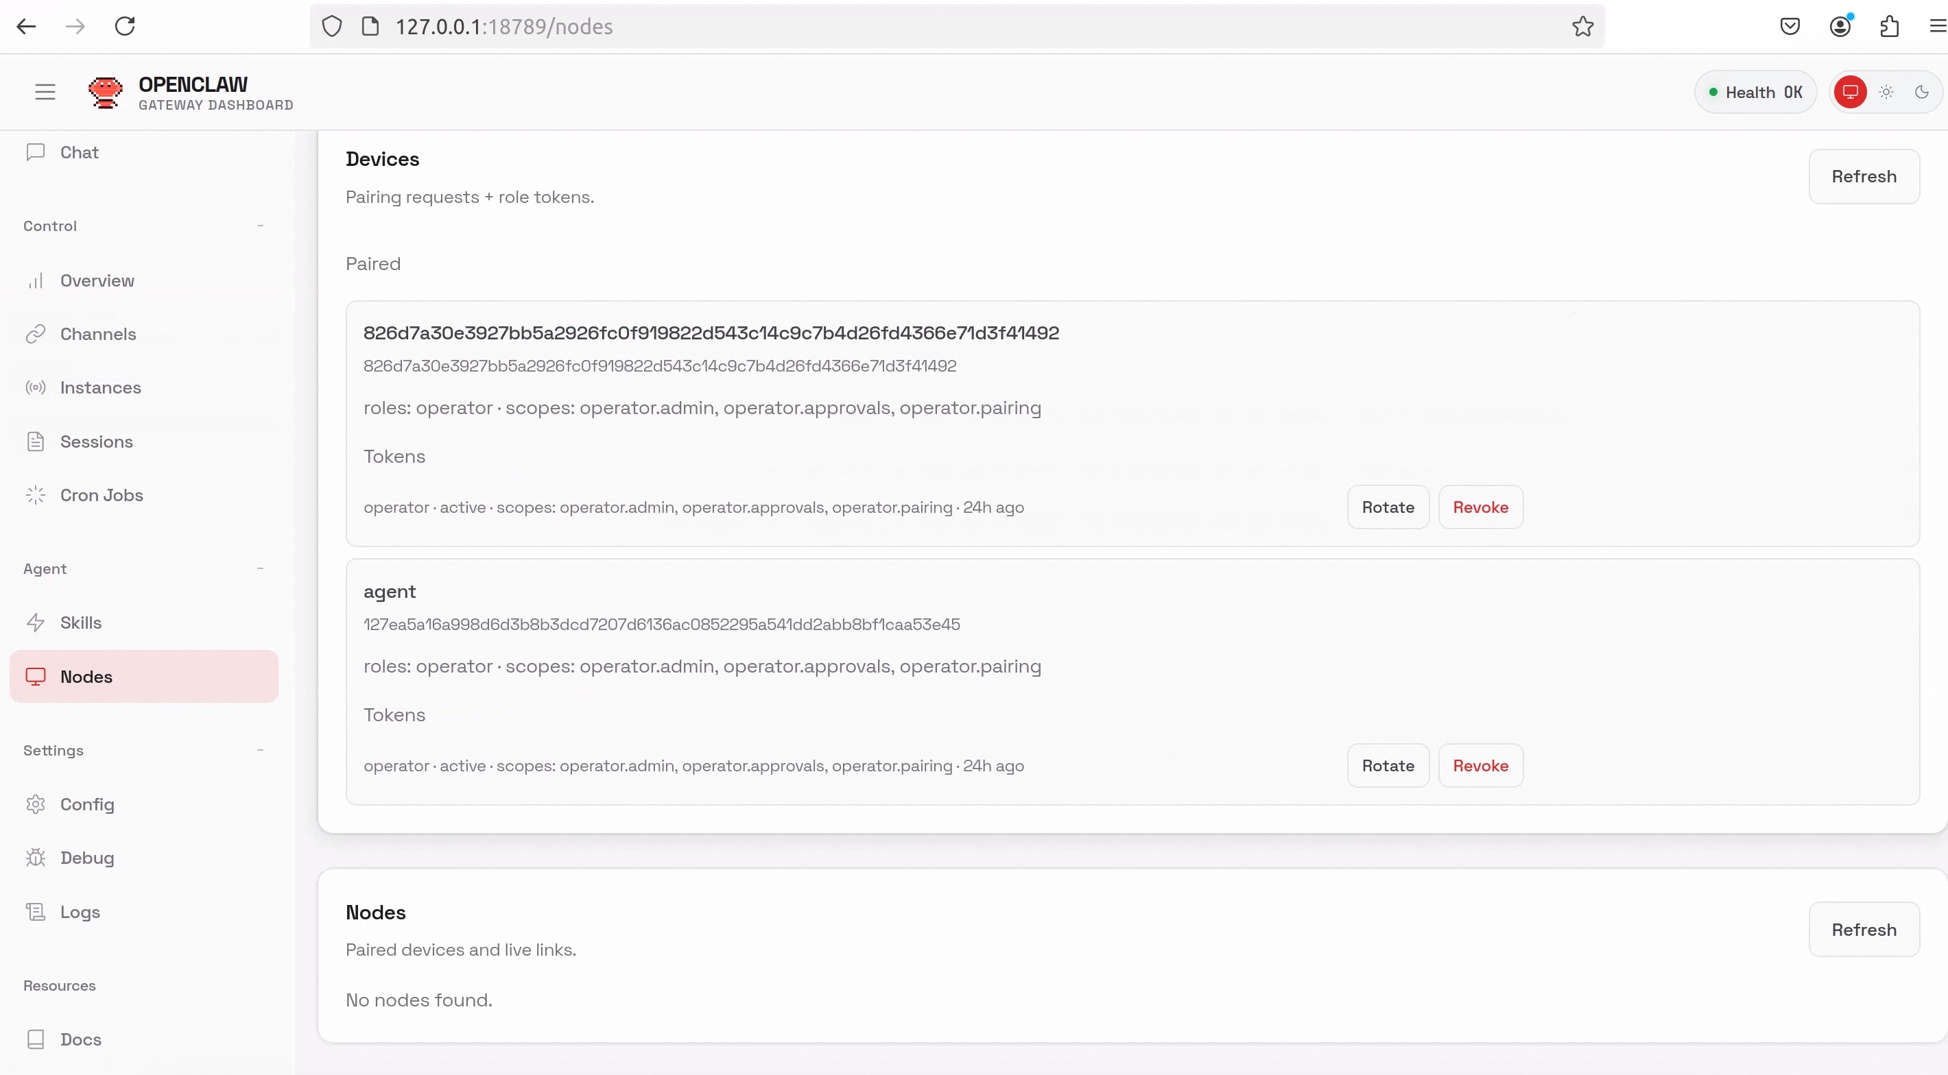Go to the Overview page

[x=97, y=281]
